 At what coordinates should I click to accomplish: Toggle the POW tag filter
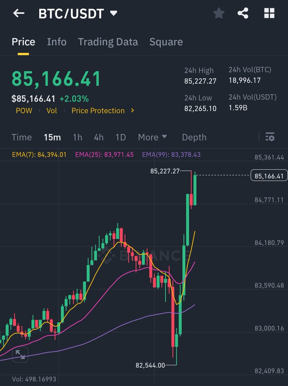24,110
